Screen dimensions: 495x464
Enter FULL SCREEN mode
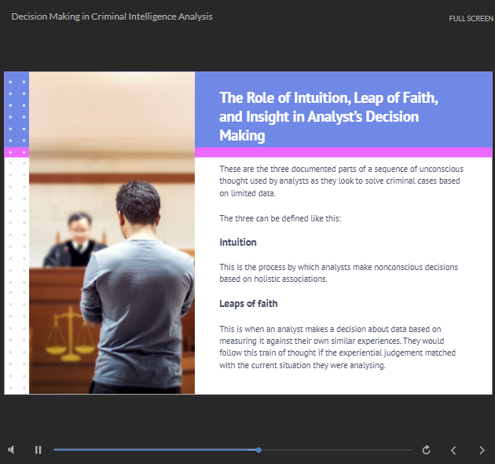coord(471,18)
